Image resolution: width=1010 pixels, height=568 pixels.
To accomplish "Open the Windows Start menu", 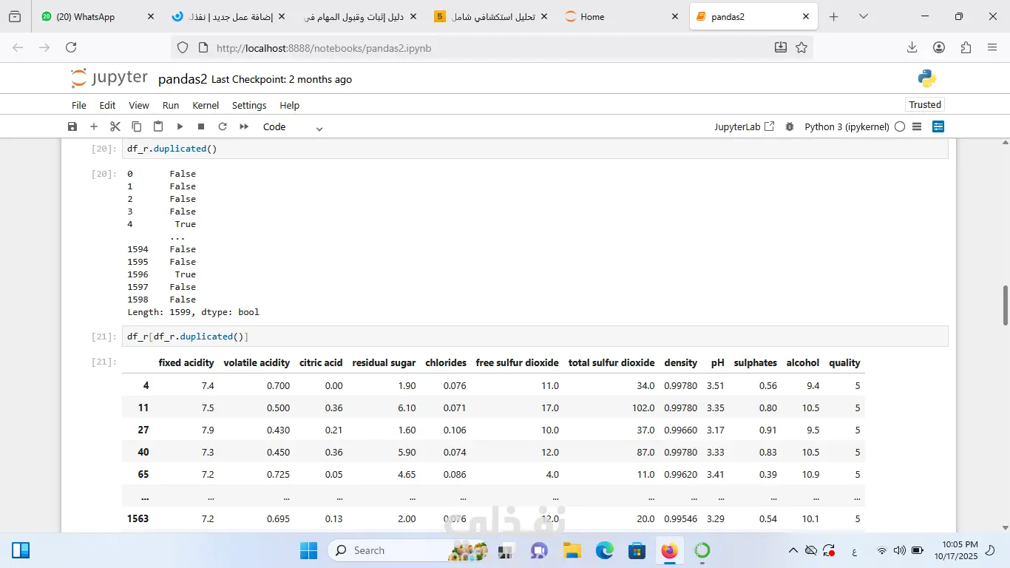I will [x=308, y=550].
